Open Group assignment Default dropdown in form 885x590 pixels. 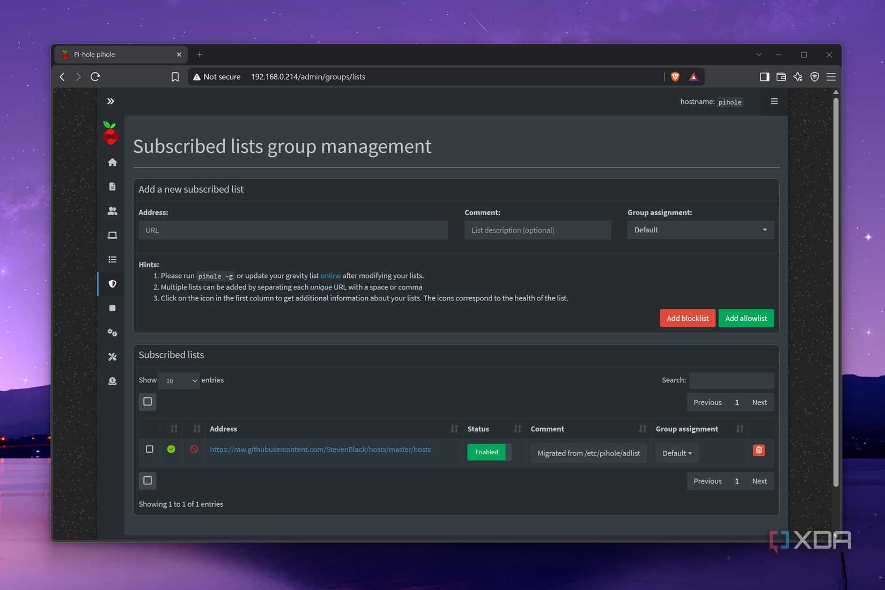pyautogui.click(x=700, y=230)
